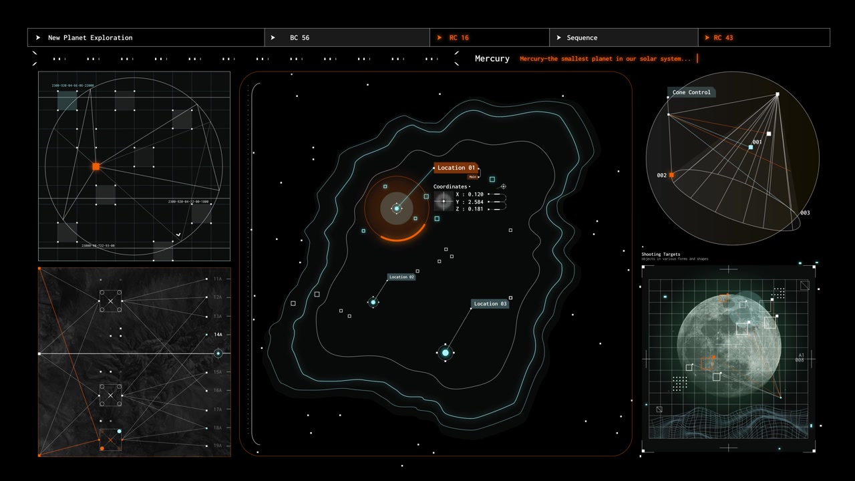Screen dimensions: 855x481
Task: Click the Location 02 glowing map marker
Action: 373,302
